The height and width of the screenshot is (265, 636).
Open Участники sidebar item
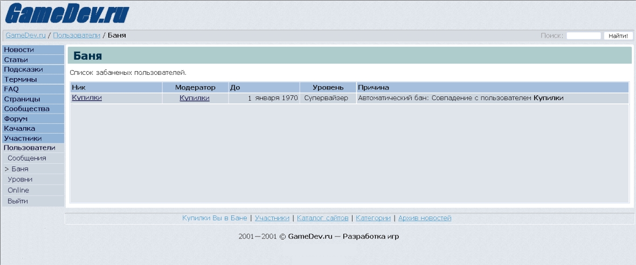[x=33, y=138]
